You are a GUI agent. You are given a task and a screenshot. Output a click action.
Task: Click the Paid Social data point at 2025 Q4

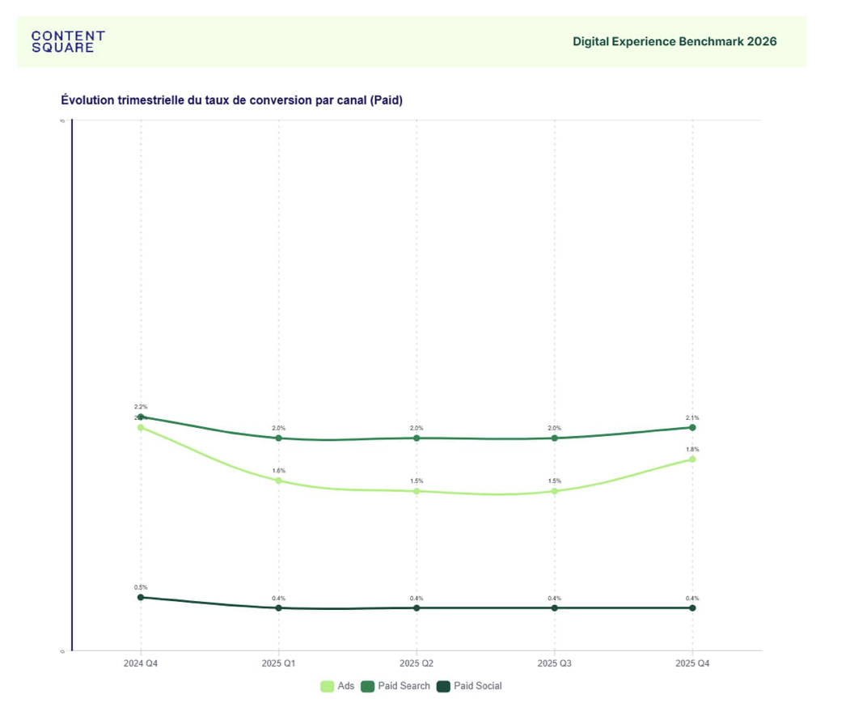coord(692,608)
